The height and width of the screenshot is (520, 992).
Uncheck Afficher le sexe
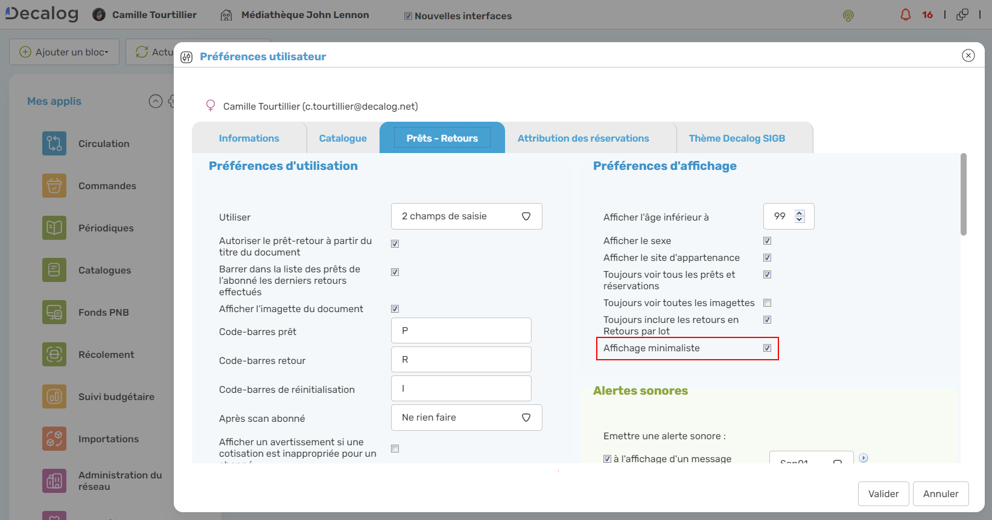pyautogui.click(x=767, y=240)
